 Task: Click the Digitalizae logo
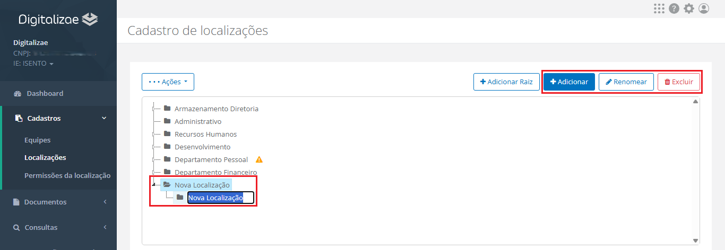coord(58,20)
